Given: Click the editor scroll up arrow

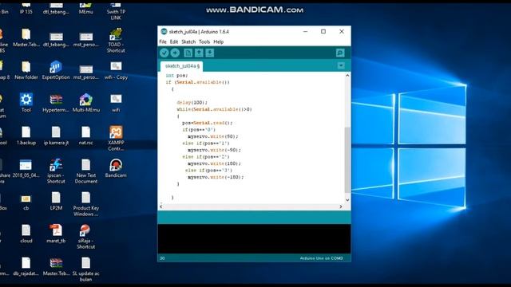Looking at the screenshot, I should pyautogui.click(x=347, y=76).
